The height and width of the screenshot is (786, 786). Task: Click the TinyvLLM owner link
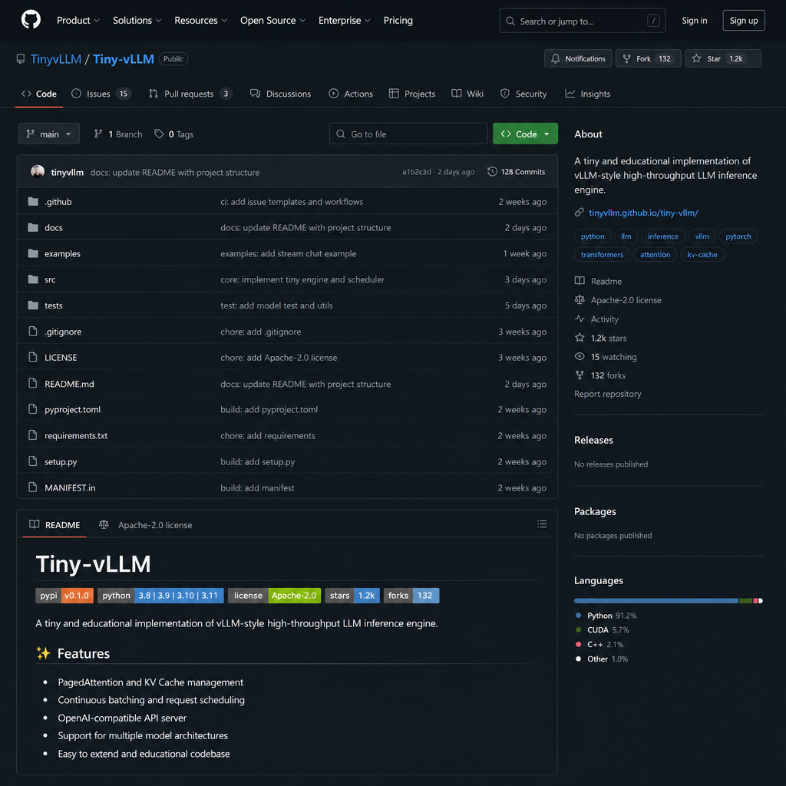(x=55, y=59)
